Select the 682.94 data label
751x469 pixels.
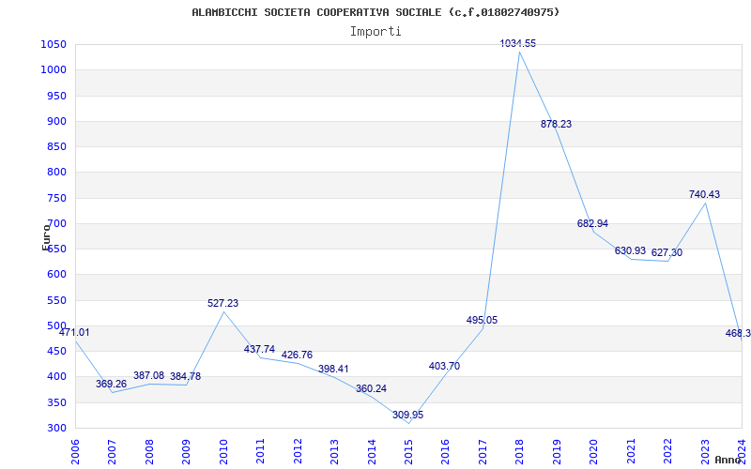click(592, 223)
